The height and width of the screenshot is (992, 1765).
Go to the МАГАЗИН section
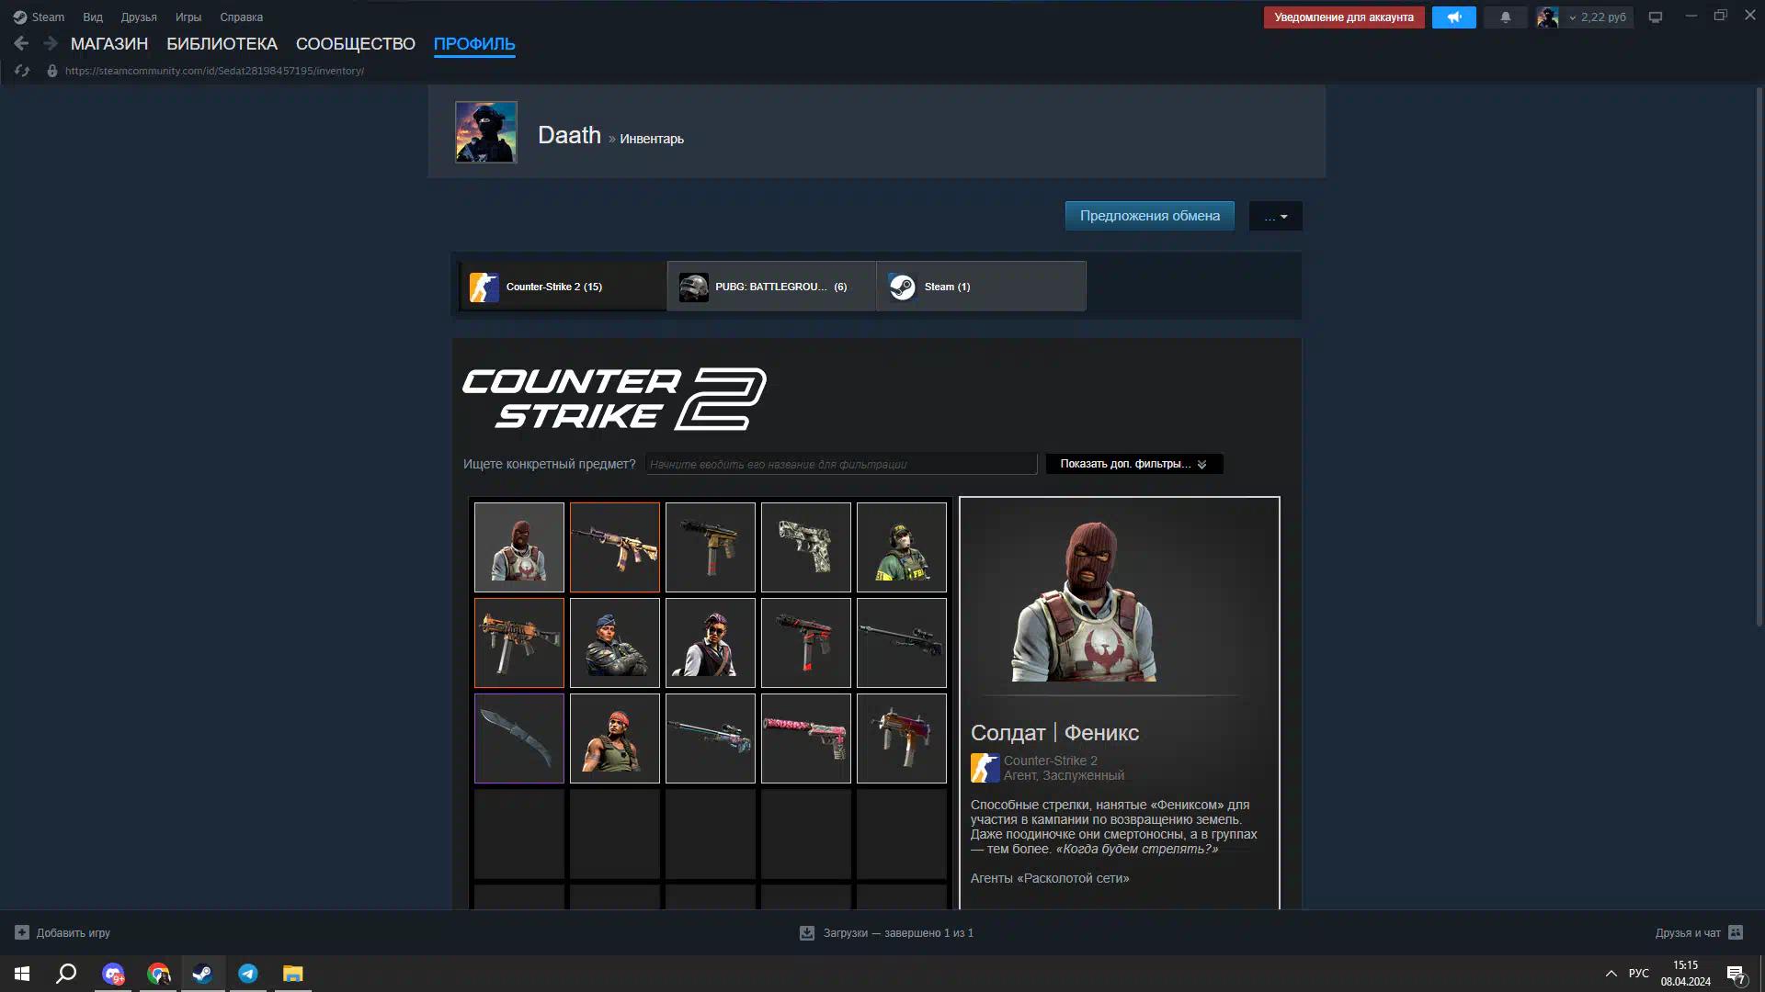(x=109, y=44)
